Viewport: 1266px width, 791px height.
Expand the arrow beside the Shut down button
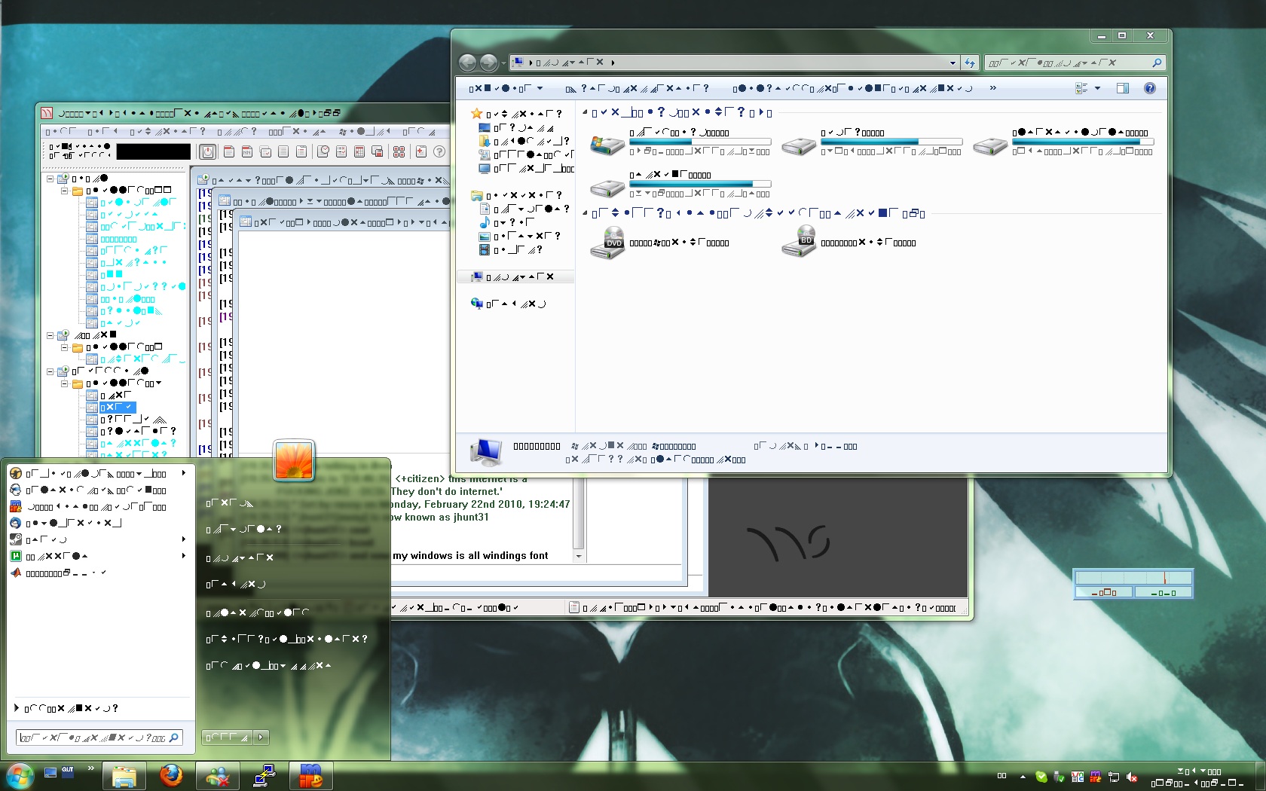pyautogui.click(x=261, y=738)
